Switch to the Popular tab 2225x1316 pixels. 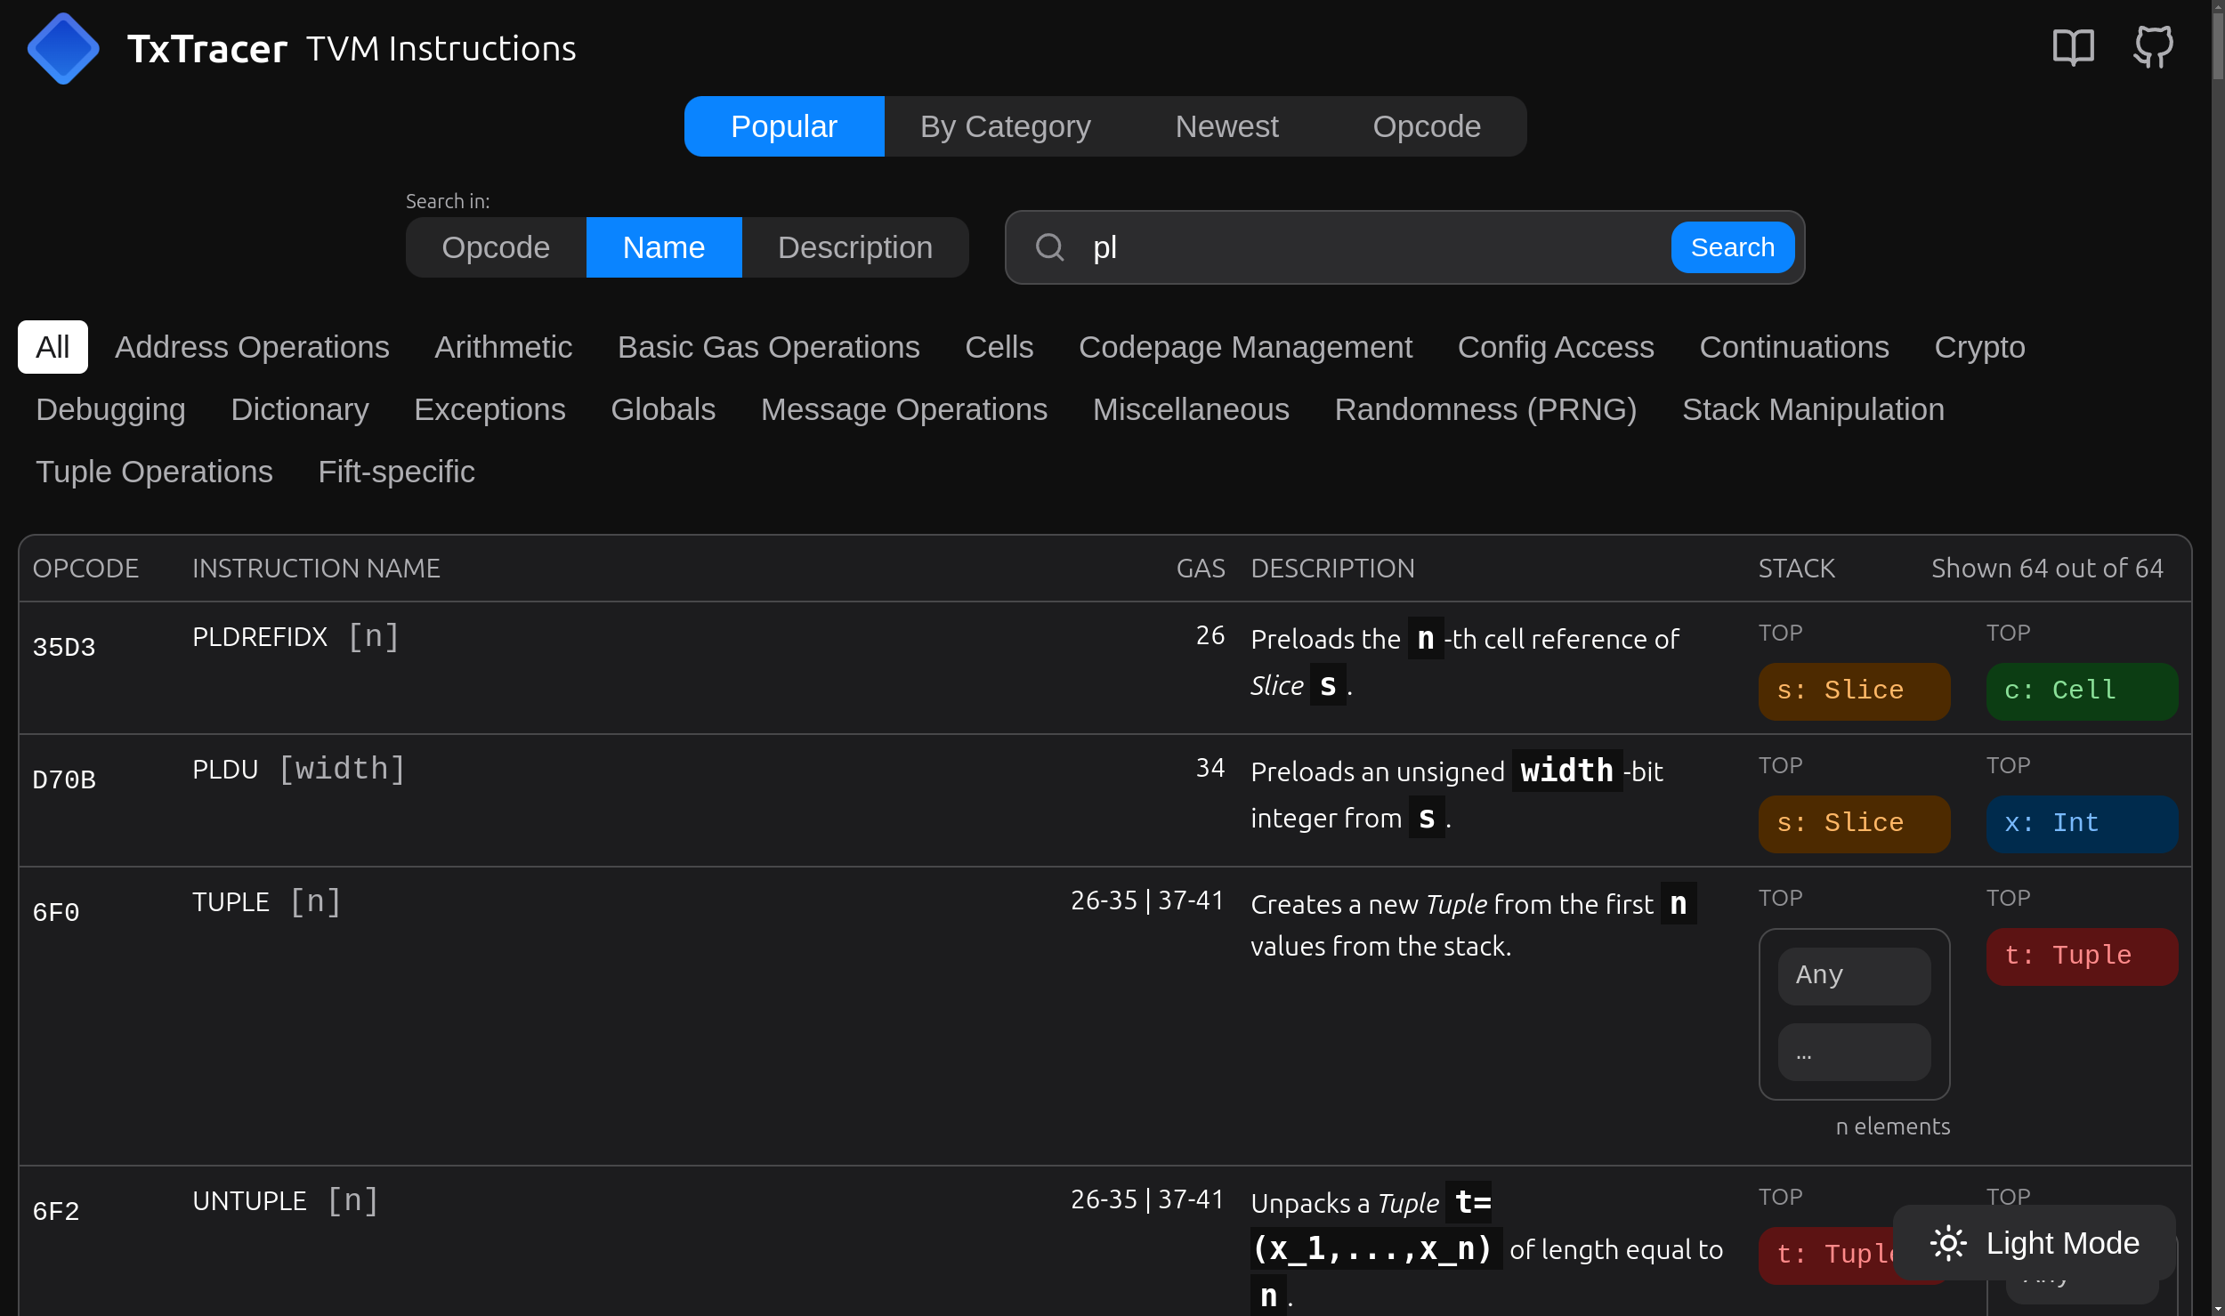tap(784, 126)
